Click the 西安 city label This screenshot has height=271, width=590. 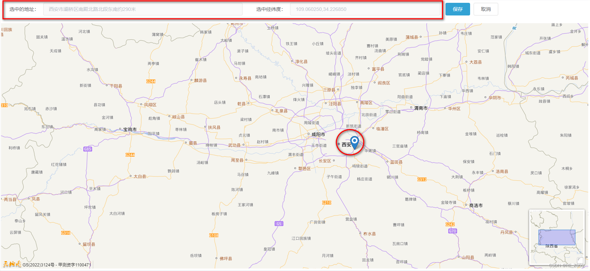[346, 144]
